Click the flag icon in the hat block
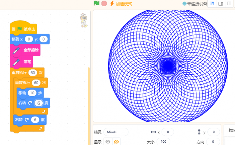Image resolution: width=235 pixels, height=145 pixels. tap(20, 29)
